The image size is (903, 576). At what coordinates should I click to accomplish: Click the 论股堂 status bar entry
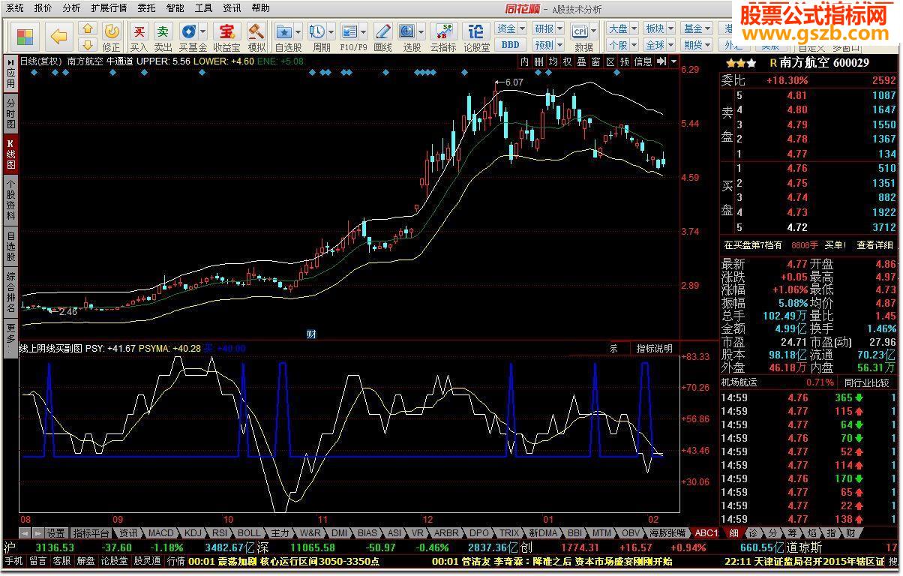(115, 560)
